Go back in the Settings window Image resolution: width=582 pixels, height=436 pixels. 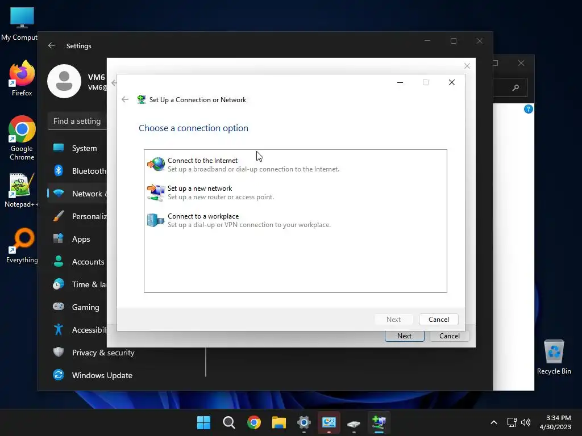52,45
